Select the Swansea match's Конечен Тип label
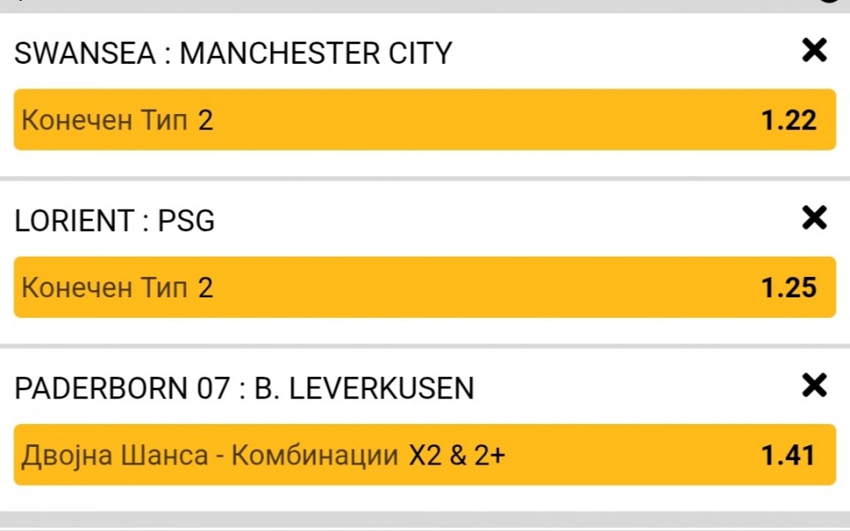Viewport: 850px width, 531px height. pyautogui.click(x=104, y=120)
